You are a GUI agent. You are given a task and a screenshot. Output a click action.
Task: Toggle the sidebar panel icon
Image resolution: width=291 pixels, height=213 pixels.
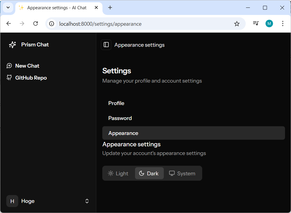106,45
